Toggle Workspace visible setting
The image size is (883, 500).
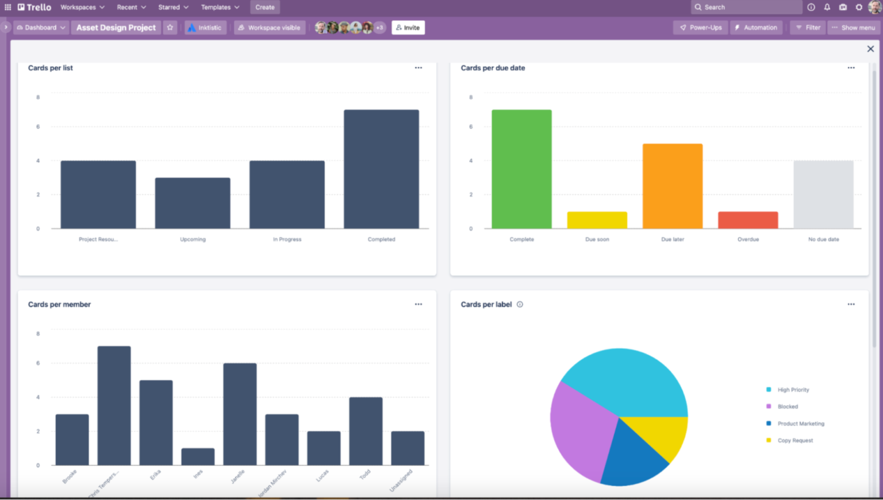pyautogui.click(x=269, y=27)
